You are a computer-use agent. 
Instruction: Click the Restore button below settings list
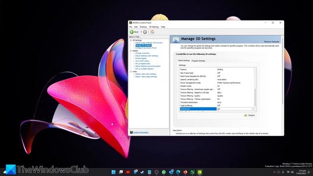tap(250, 115)
